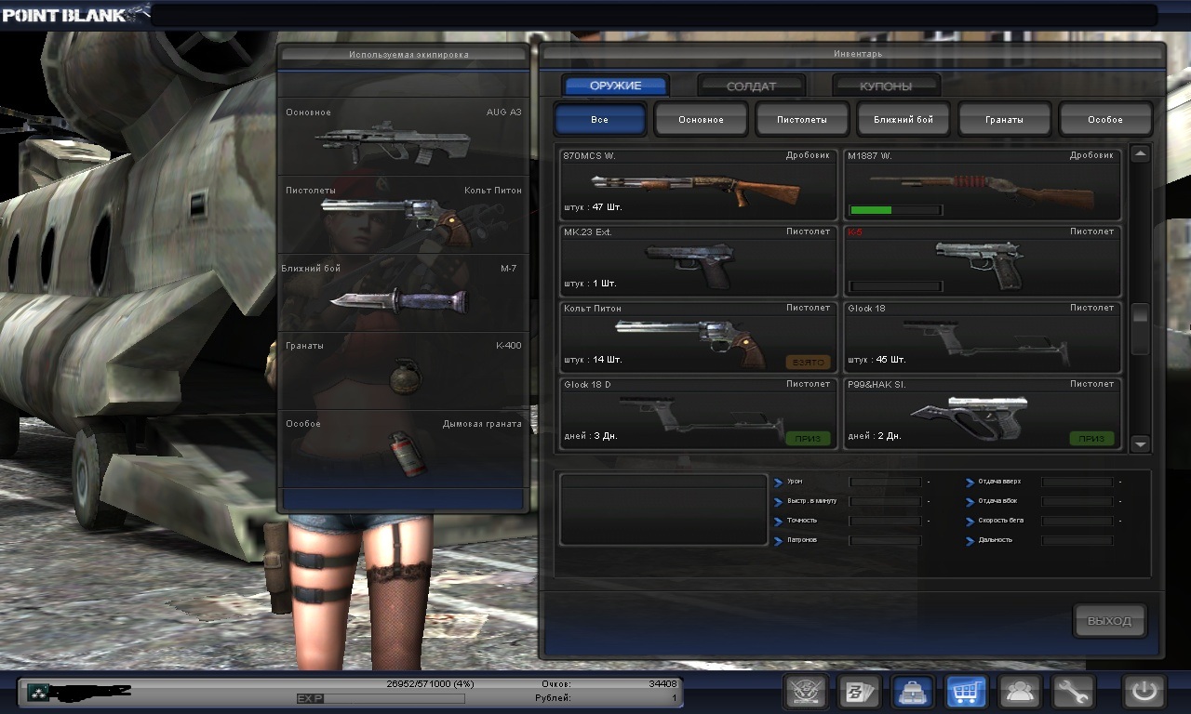Click the Рублей value
Screen dimensions: 1191x714
675,697
